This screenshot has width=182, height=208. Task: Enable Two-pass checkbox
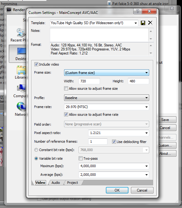pyautogui.click(x=80, y=158)
